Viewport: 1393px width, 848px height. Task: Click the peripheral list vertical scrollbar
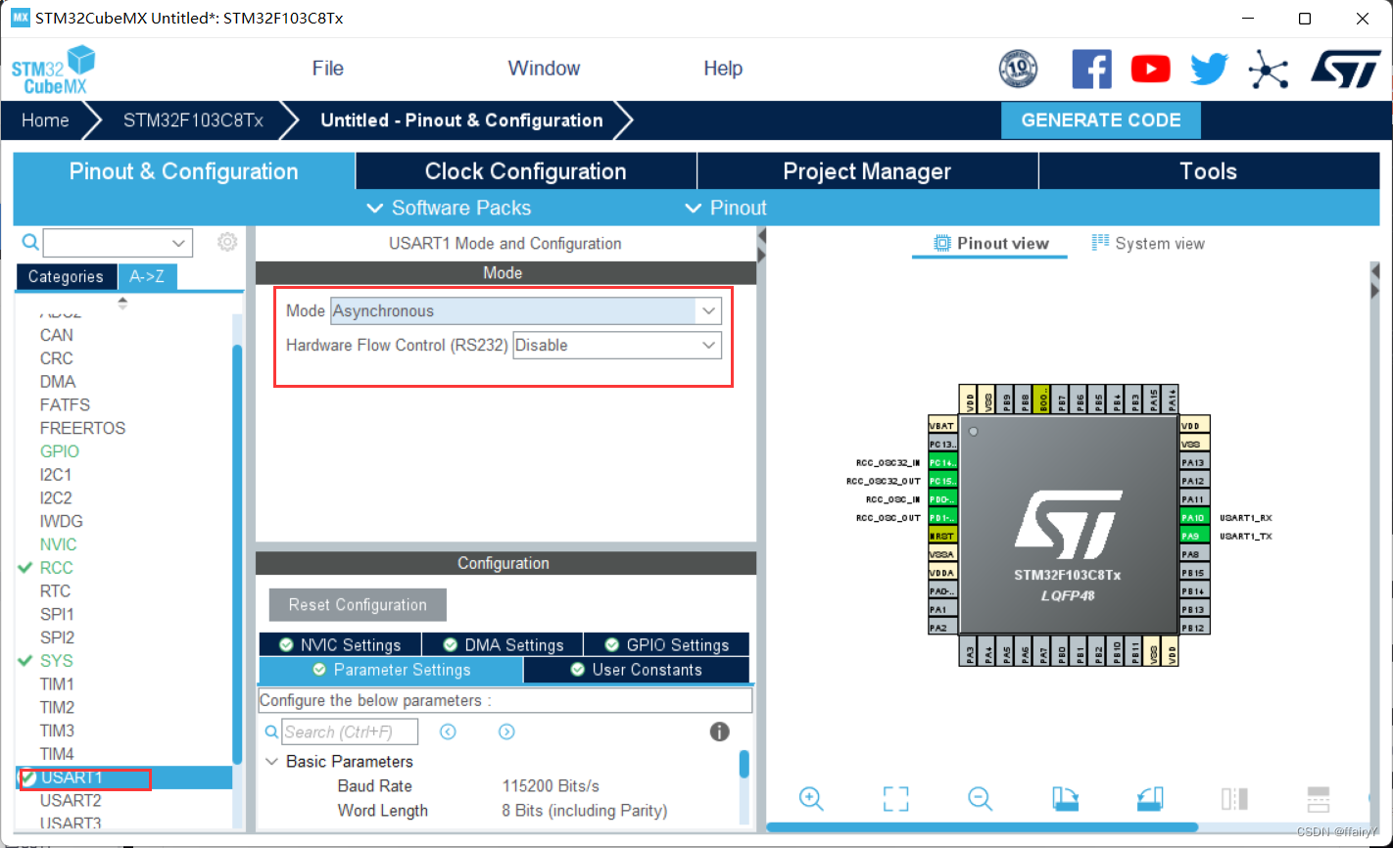click(237, 553)
